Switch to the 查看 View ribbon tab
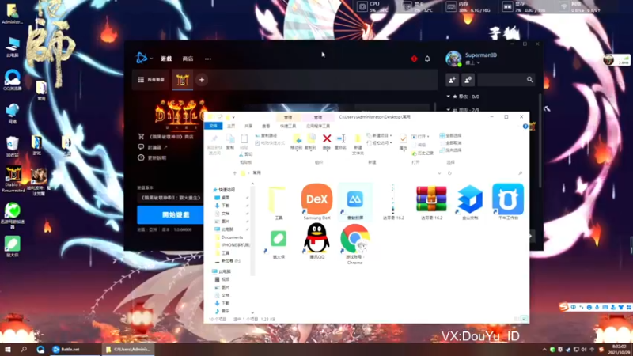Viewport: 633px width, 356px height. pos(266,126)
